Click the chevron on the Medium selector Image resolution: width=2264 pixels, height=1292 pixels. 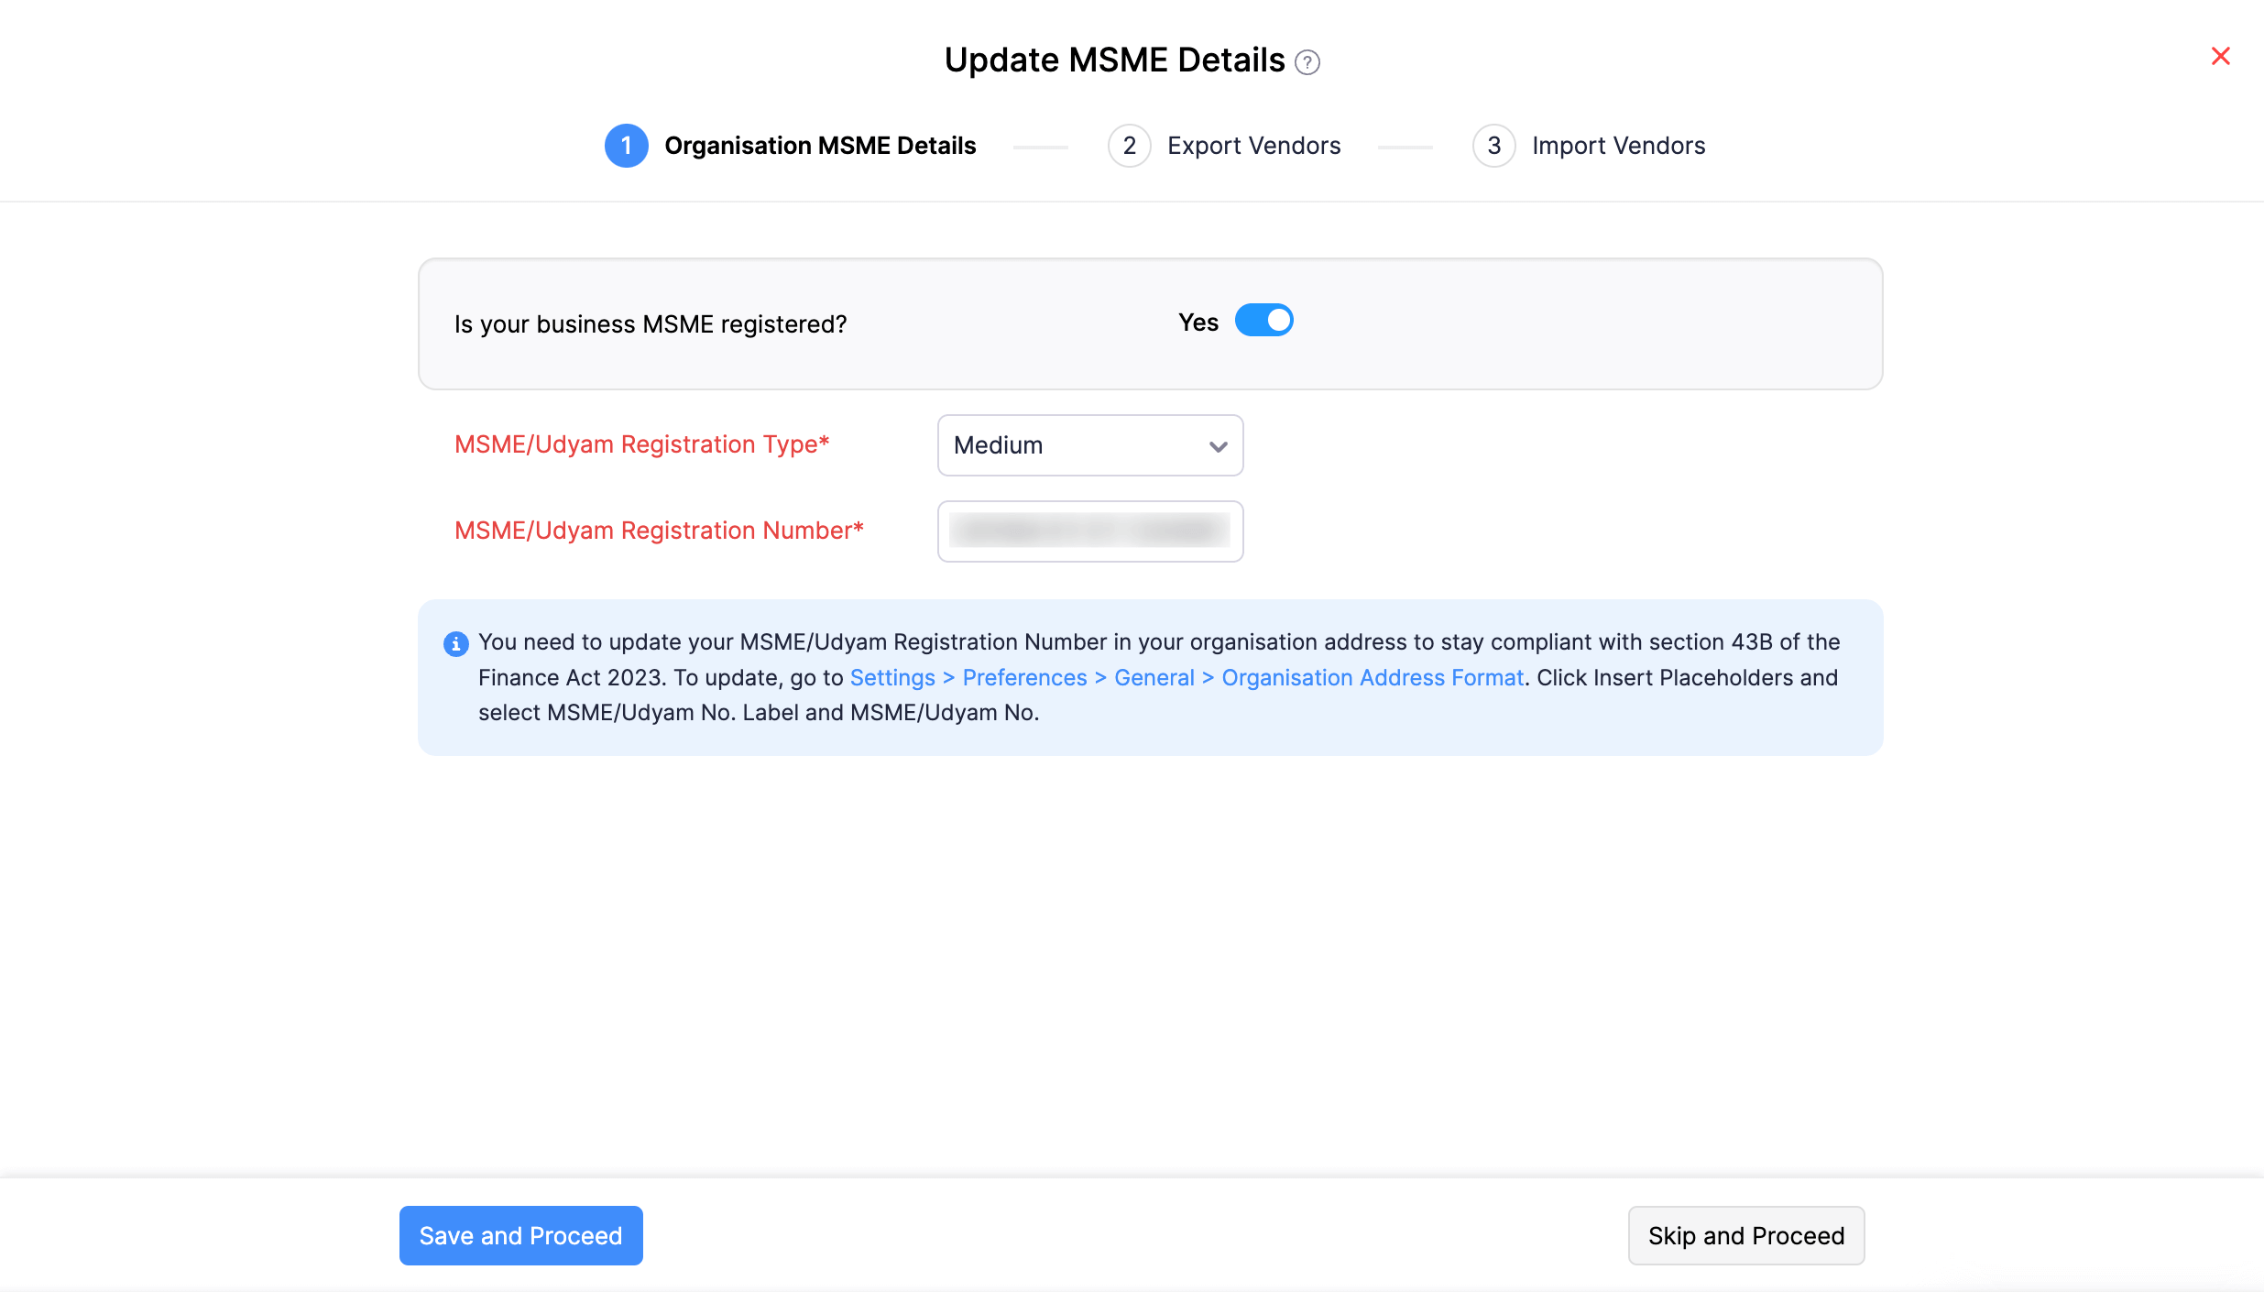pyautogui.click(x=1217, y=446)
